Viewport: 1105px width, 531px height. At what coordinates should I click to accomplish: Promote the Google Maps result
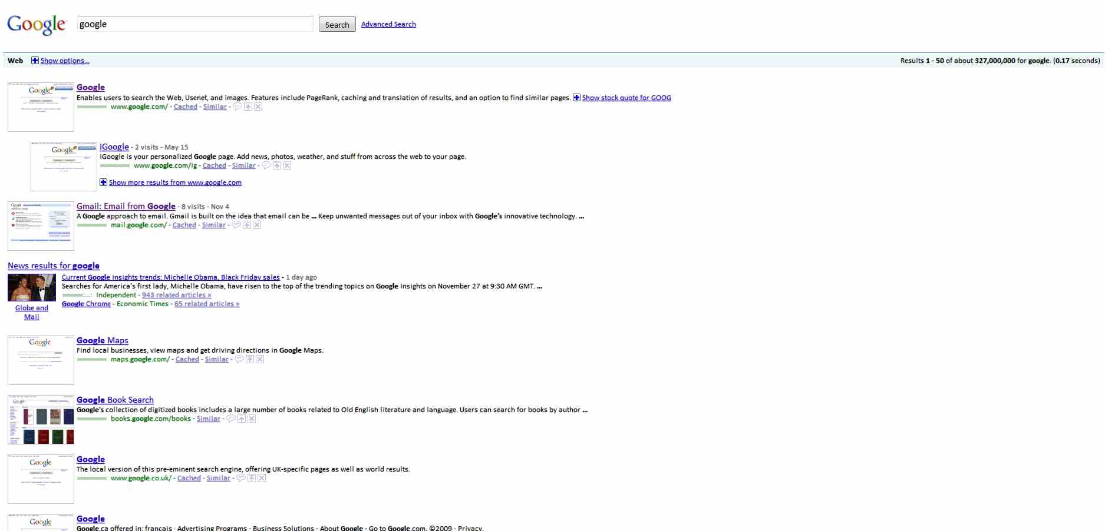pyautogui.click(x=250, y=359)
